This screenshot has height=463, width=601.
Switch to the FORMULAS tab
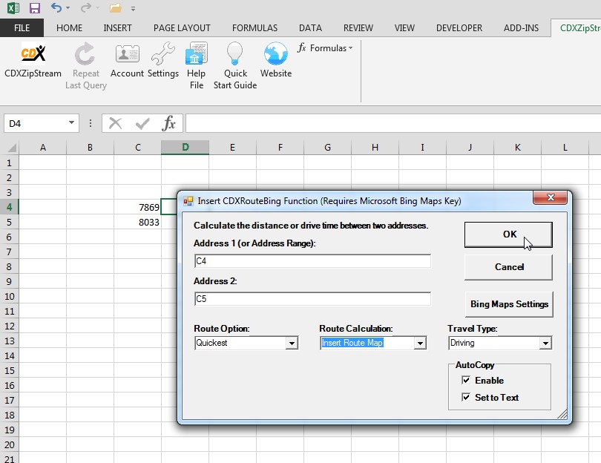point(255,28)
